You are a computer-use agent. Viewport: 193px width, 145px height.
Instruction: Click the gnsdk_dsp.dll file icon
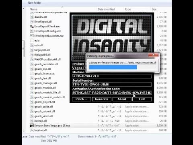pos(32,69)
